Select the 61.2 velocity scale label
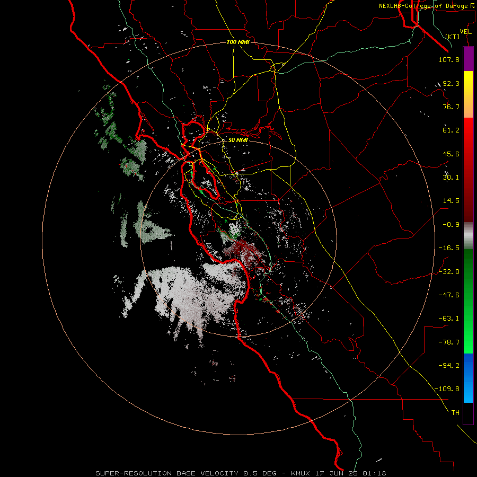 point(451,130)
